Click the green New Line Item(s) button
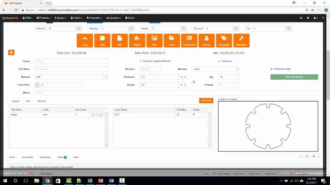330x185 pixels. 294,77
